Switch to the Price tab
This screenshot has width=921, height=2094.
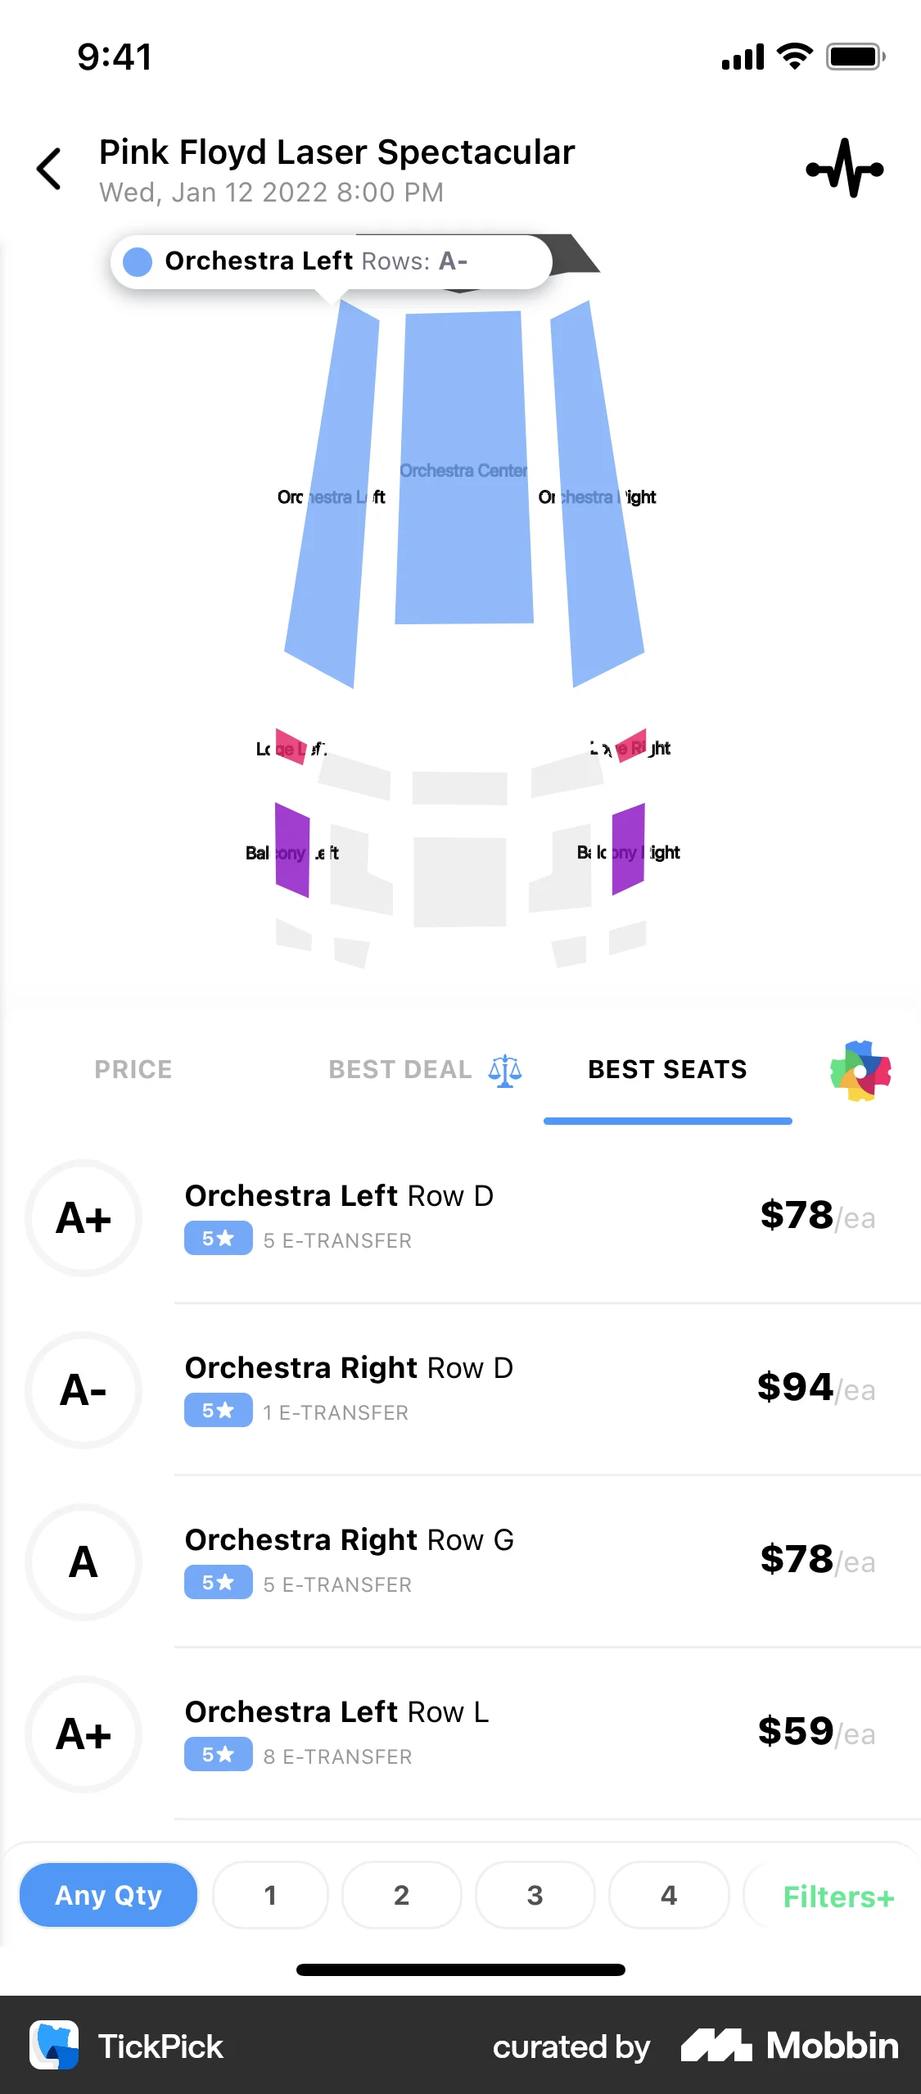point(133,1070)
